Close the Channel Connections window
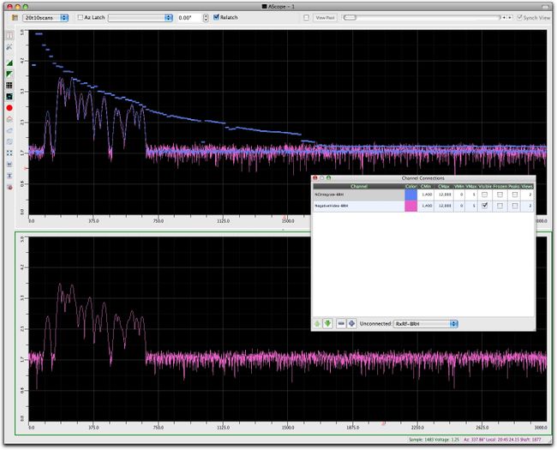This screenshot has width=557, height=450. point(315,177)
